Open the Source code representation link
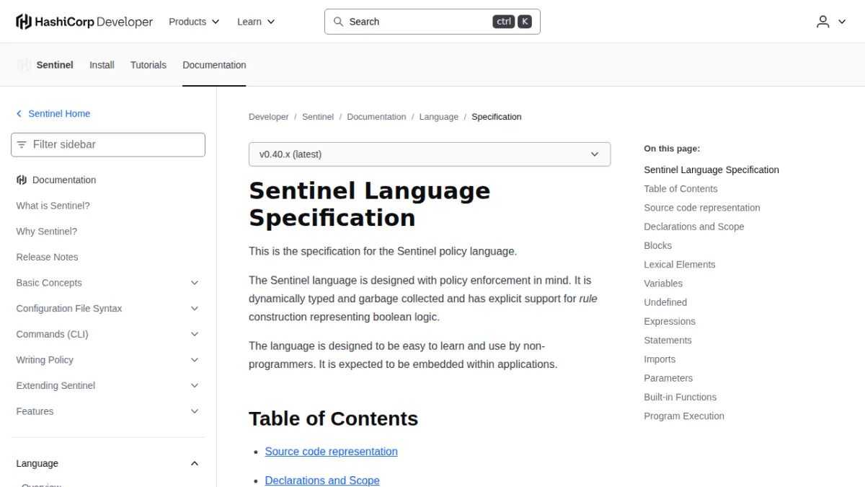 [332, 452]
